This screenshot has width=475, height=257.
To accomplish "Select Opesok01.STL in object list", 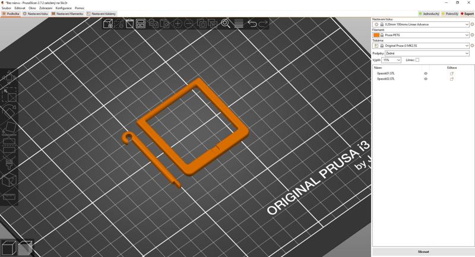I will point(385,74).
